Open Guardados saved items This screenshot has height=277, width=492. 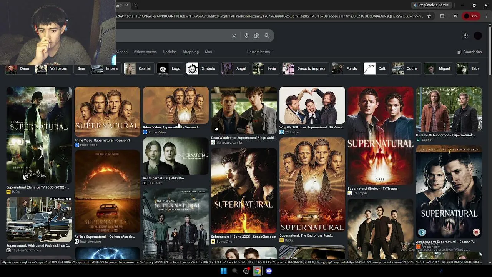[x=469, y=52]
